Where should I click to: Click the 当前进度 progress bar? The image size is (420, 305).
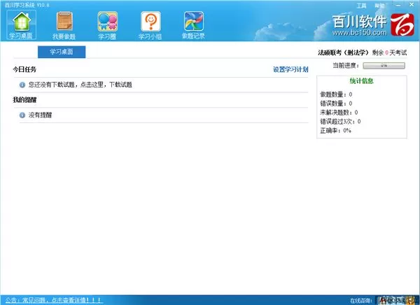(x=384, y=65)
